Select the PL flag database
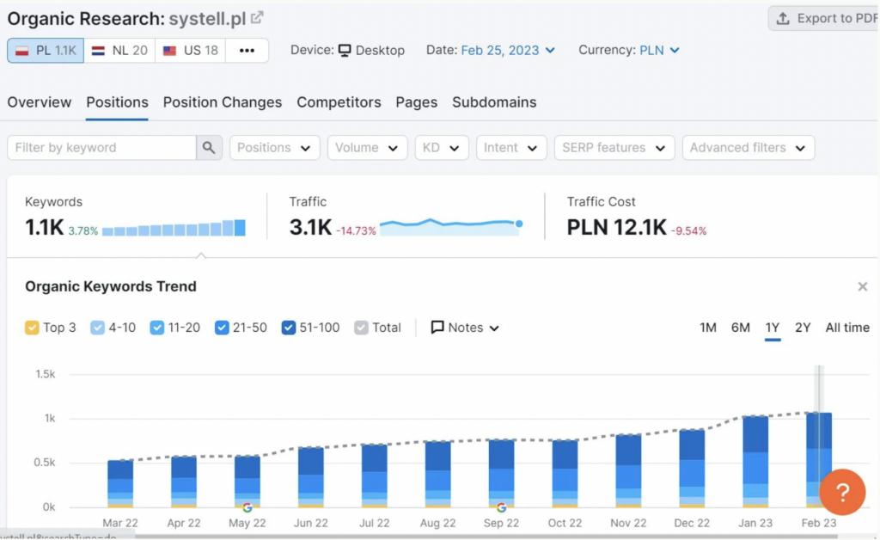The height and width of the screenshot is (540, 880). (x=46, y=51)
